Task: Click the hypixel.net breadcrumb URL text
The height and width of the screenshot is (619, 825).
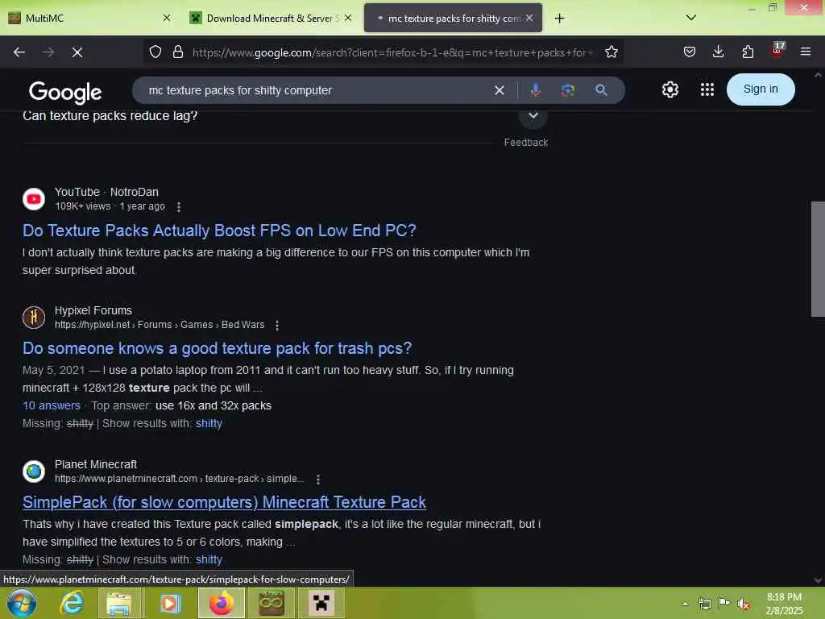Action: 160,325
